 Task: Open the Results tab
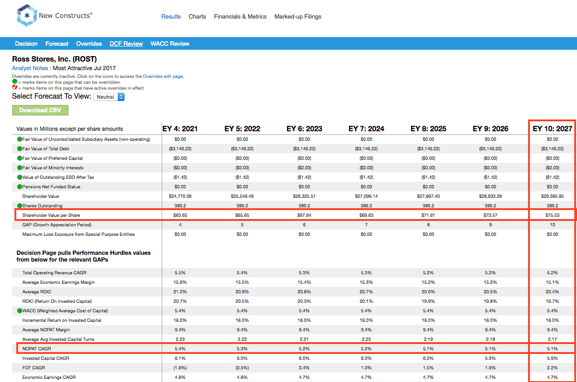(x=171, y=16)
